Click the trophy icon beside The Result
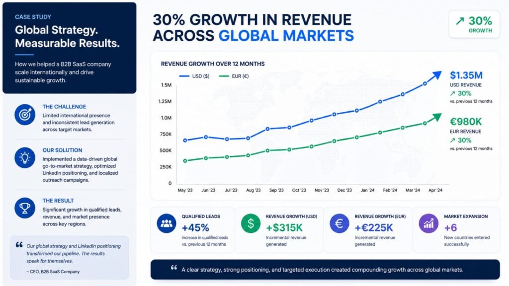This screenshot has width=509, height=286. pos(25,208)
